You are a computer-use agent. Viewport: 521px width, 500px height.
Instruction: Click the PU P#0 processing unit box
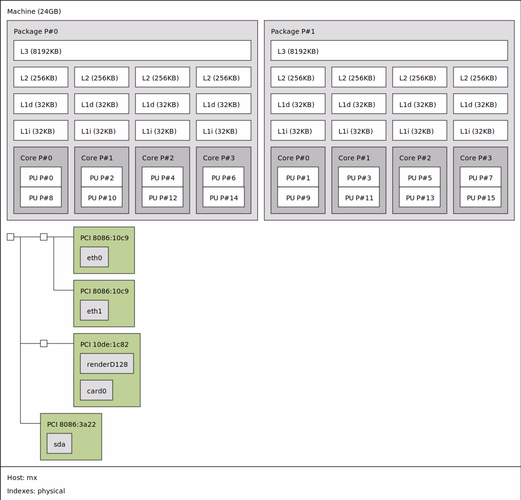click(x=41, y=177)
